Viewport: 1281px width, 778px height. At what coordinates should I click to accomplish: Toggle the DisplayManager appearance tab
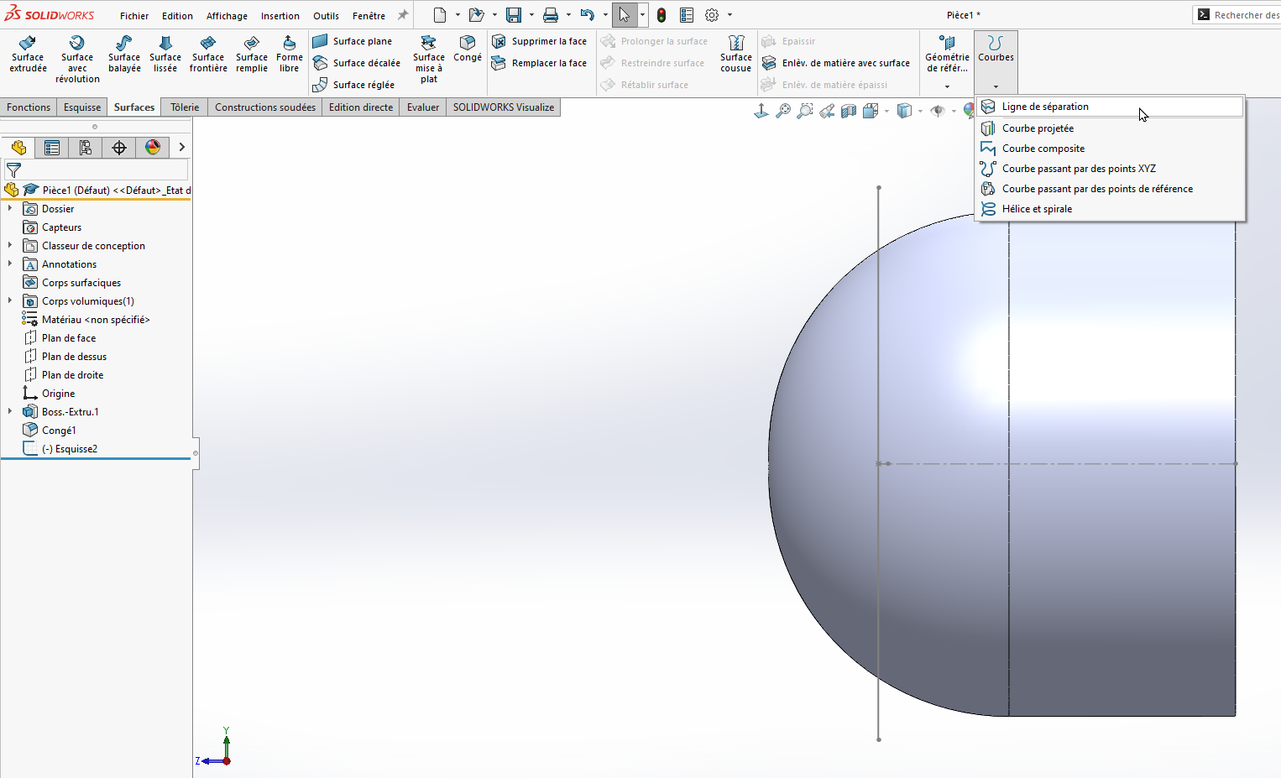(153, 148)
